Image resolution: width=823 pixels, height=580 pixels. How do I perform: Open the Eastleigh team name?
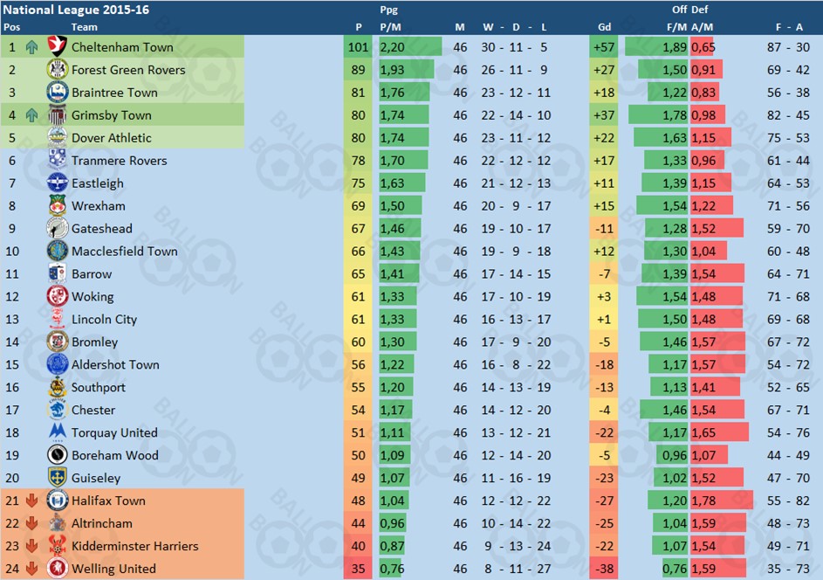[x=98, y=183]
